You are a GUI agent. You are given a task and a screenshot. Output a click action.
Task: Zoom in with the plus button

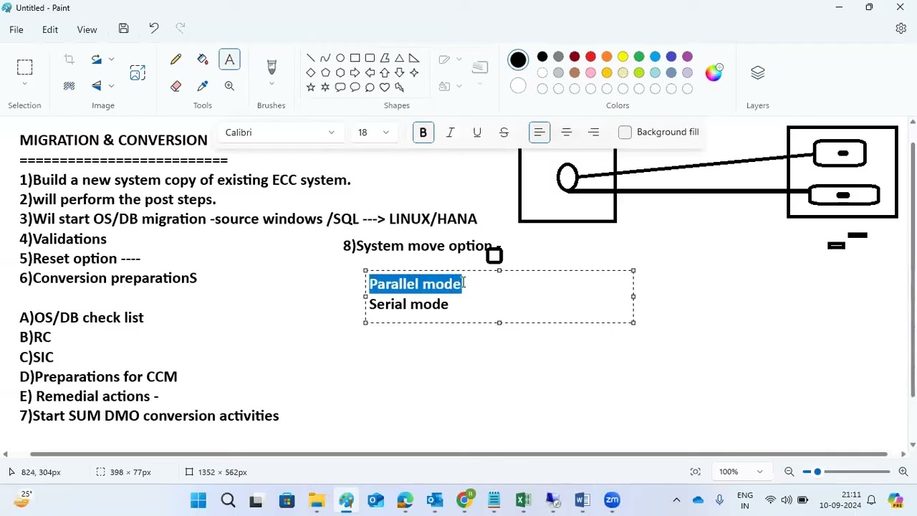tap(903, 472)
